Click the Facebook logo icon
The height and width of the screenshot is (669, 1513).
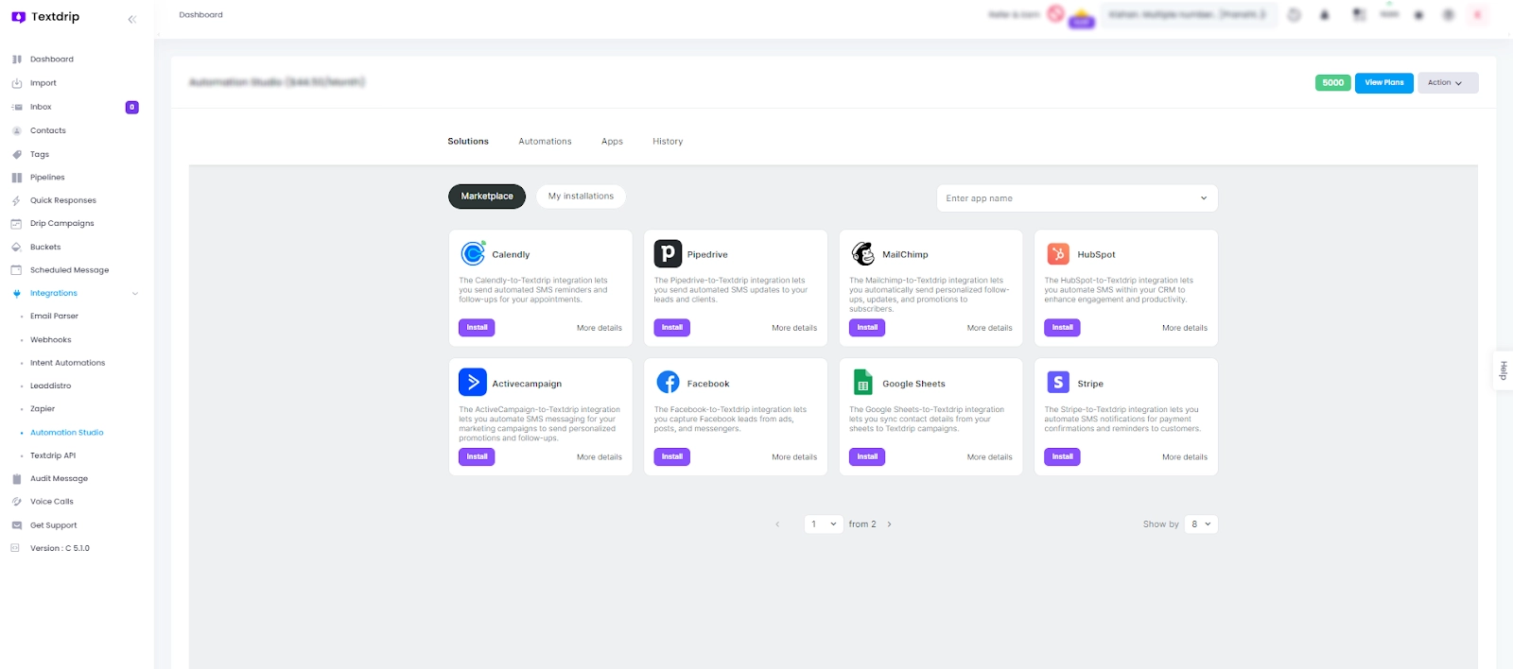[668, 382]
